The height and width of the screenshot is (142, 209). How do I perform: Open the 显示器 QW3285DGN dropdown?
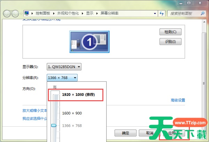[x=64, y=66]
